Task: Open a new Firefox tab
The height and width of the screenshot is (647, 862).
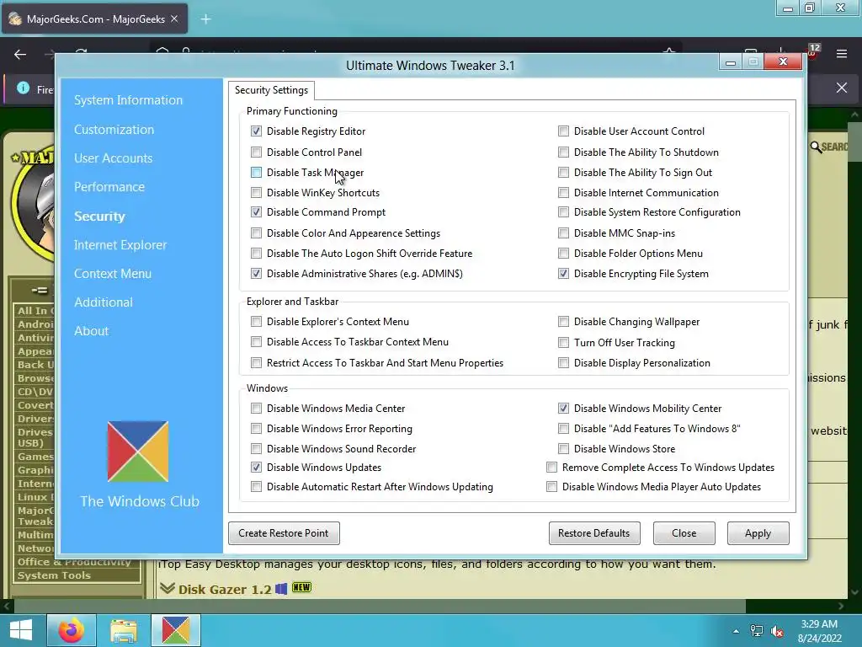Action: (205, 19)
